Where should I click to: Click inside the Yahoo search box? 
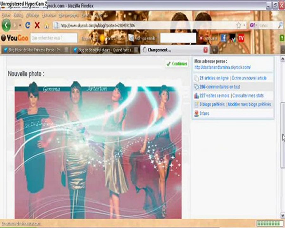(x=268, y=26)
